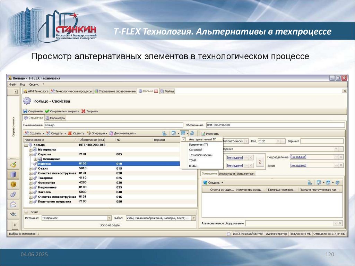Viewport: 355px width, 266px height.
Task: Click the database cylinder icon in sidebar
Action: point(14,174)
